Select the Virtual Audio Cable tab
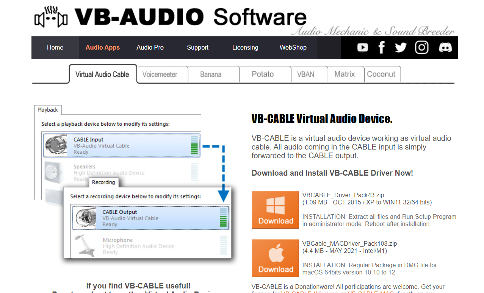 coord(102,74)
